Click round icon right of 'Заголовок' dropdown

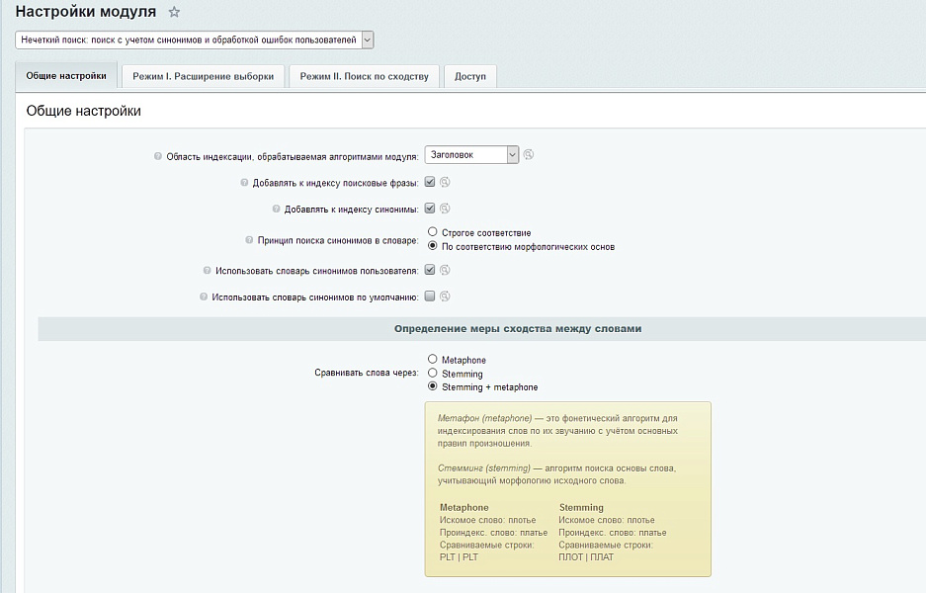click(x=529, y=154)
